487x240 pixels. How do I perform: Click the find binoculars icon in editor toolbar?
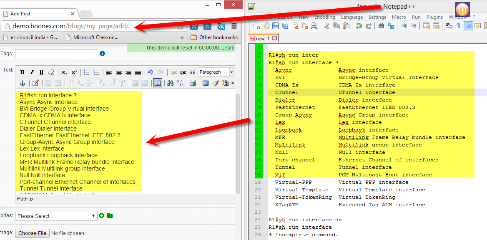click(170, 83)
